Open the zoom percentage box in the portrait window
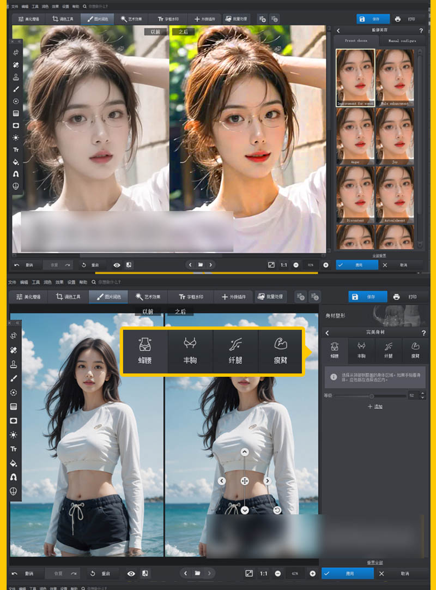Image resolution: width=436 pixels, height=590 pixels. [x=311, y=265]
